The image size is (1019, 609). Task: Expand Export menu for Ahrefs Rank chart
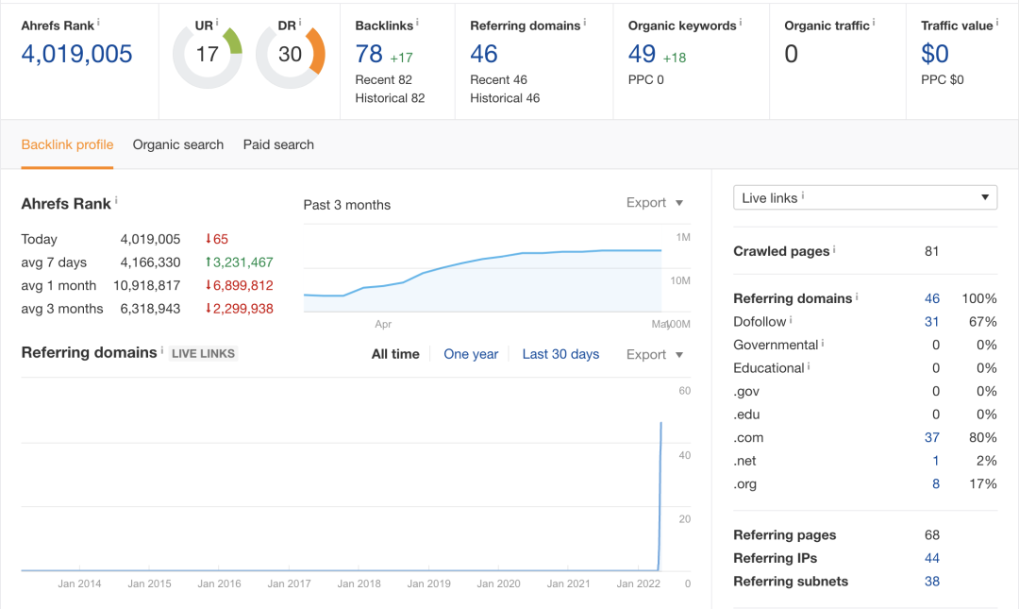click(x=655, y=203)
